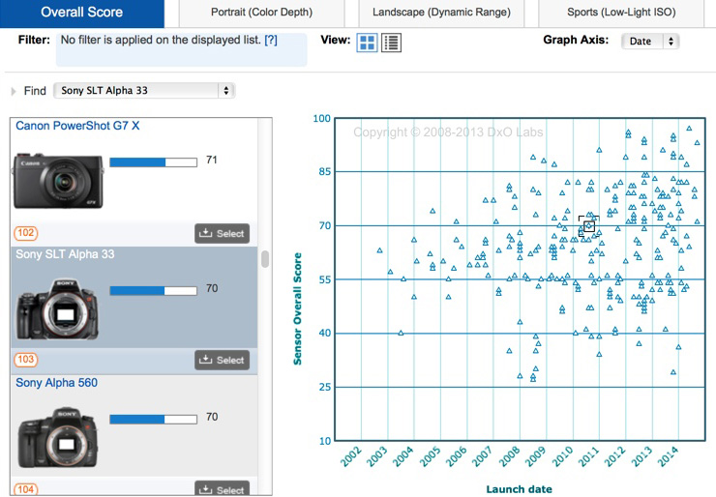Viewport: 716px width, 497px height.
Task: Click the filter description text box
Action: tap(181, 49)
